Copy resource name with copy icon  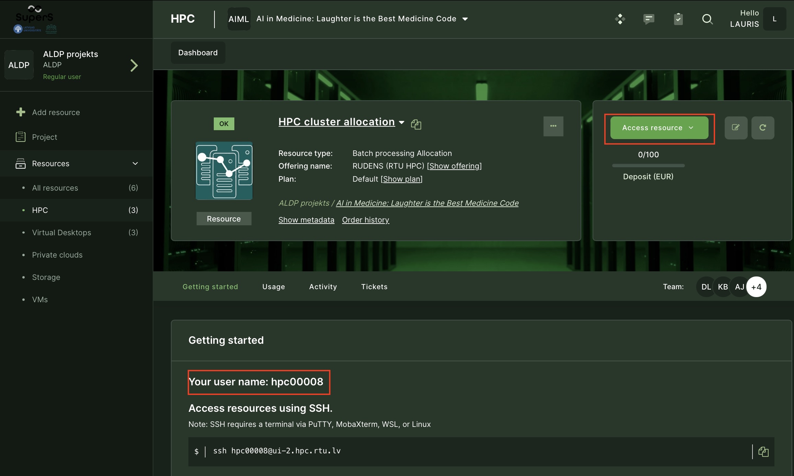(x=416, y=124)
